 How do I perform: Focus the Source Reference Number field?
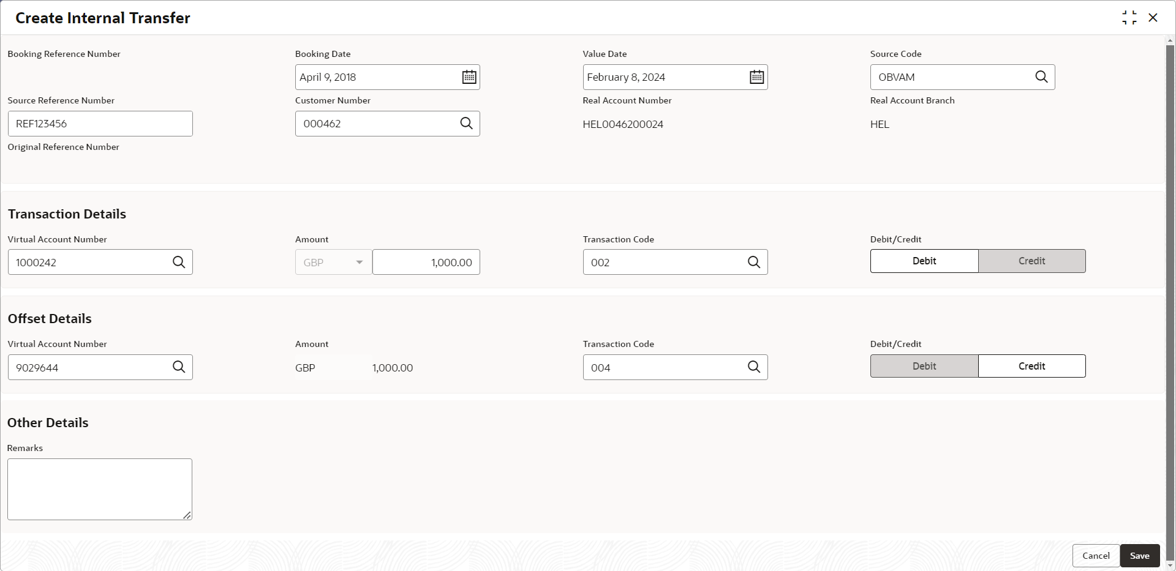[100, 124]
